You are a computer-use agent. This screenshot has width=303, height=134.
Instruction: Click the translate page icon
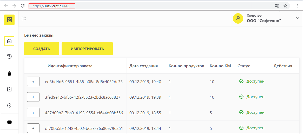(x=277, y=6)
